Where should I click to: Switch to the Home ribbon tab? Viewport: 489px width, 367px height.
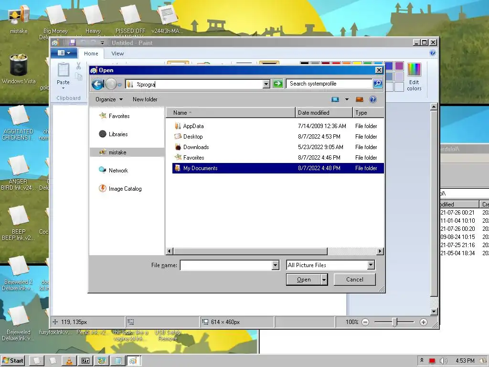[91, 54]
